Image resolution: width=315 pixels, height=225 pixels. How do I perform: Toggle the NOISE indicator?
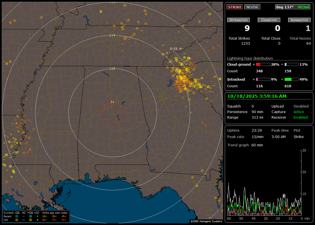252,7
